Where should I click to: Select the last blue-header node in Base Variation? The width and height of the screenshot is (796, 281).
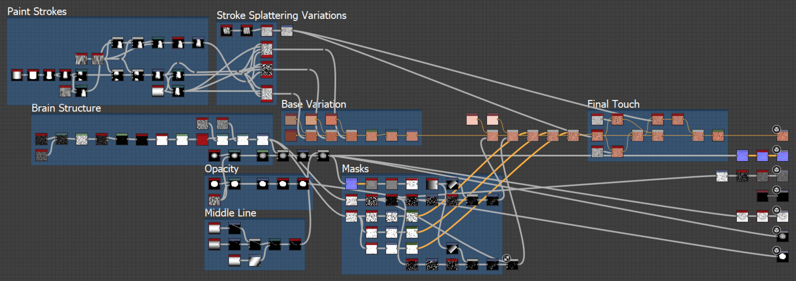pyautogui.click(x=411, y=135)
